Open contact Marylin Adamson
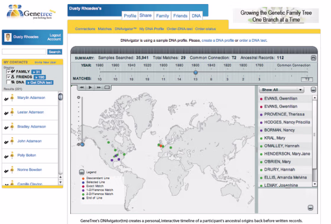 coord(31,98)
